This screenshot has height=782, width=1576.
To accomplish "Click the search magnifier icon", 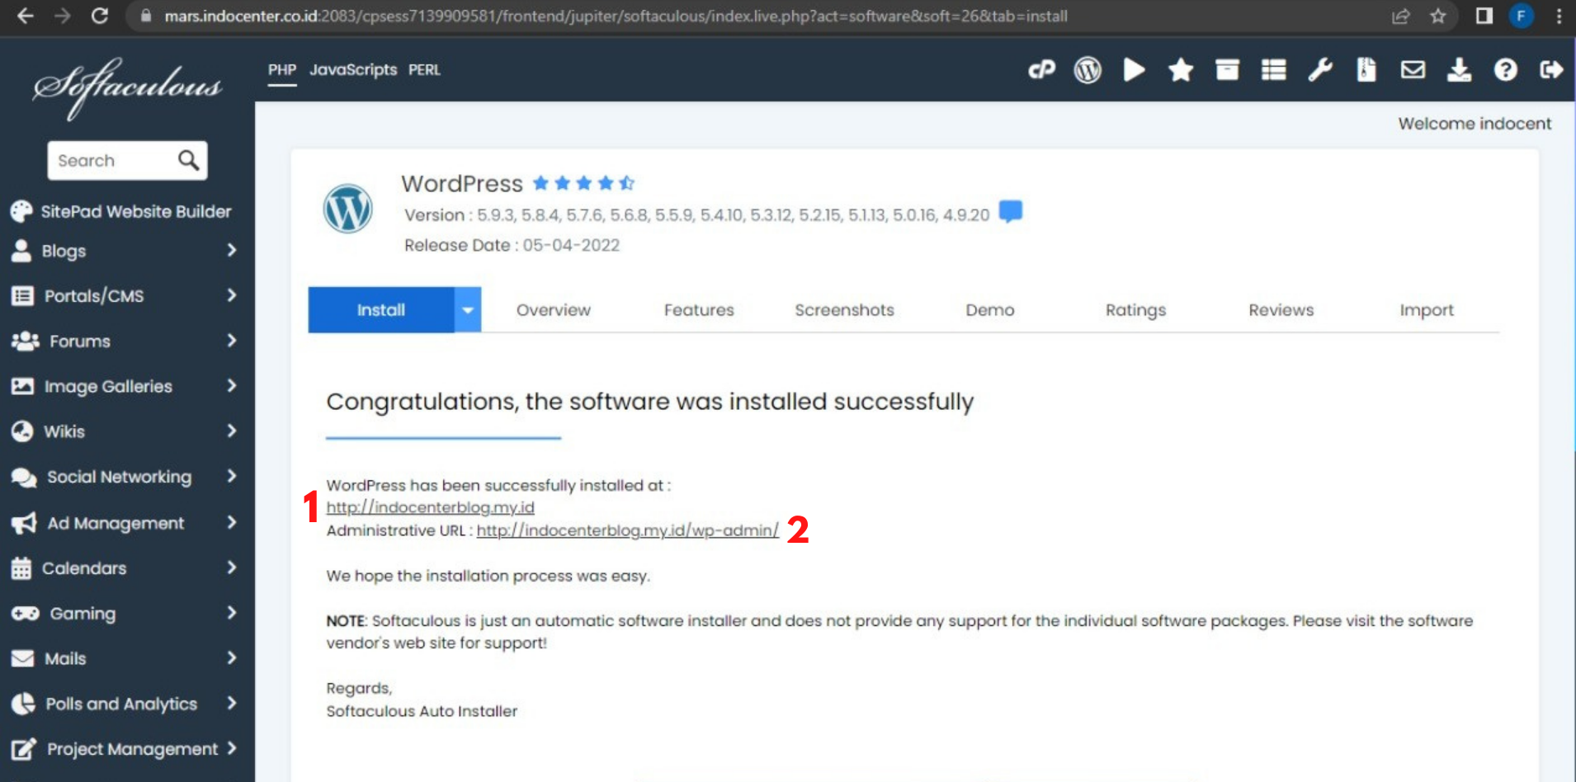I will tap(188, 160).
